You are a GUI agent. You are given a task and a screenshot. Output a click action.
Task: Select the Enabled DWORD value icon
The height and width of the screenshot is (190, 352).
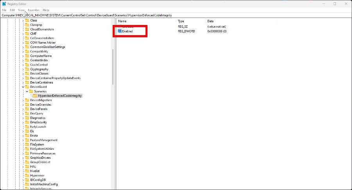[x=120, y=31]
